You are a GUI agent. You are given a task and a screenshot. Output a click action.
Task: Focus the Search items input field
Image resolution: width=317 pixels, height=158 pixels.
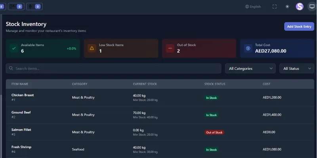click(115, 68)
